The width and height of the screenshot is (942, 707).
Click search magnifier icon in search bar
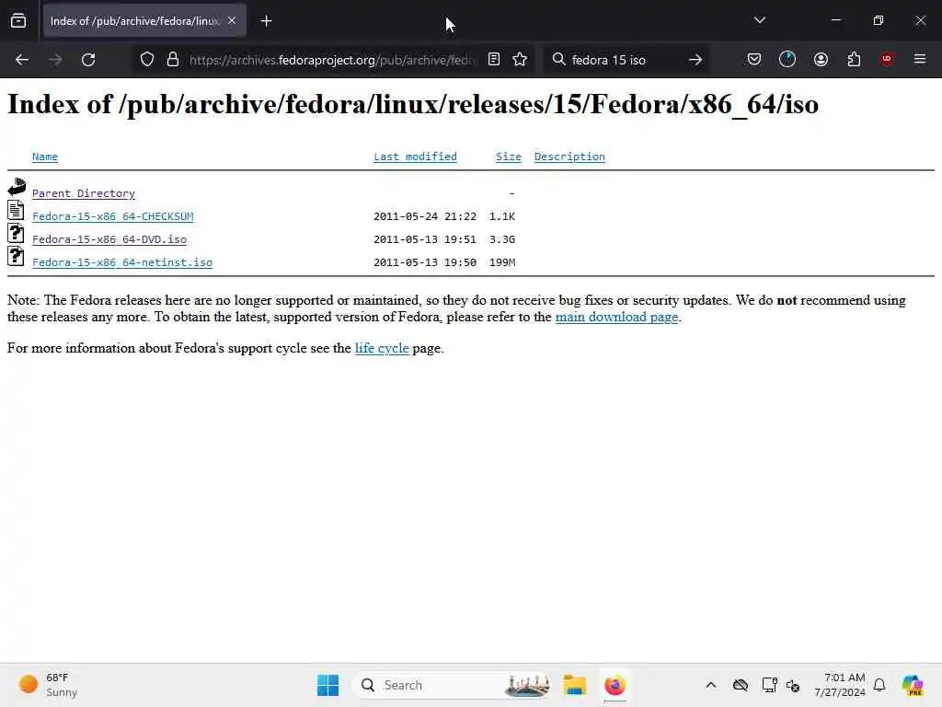coord(558,60)
